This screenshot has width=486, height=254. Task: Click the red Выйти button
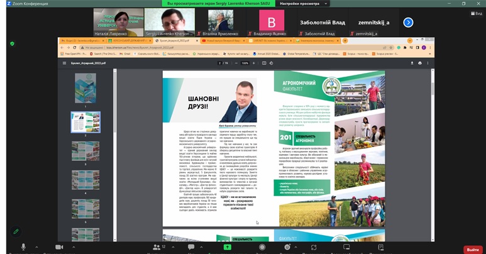tap(473, 250)
